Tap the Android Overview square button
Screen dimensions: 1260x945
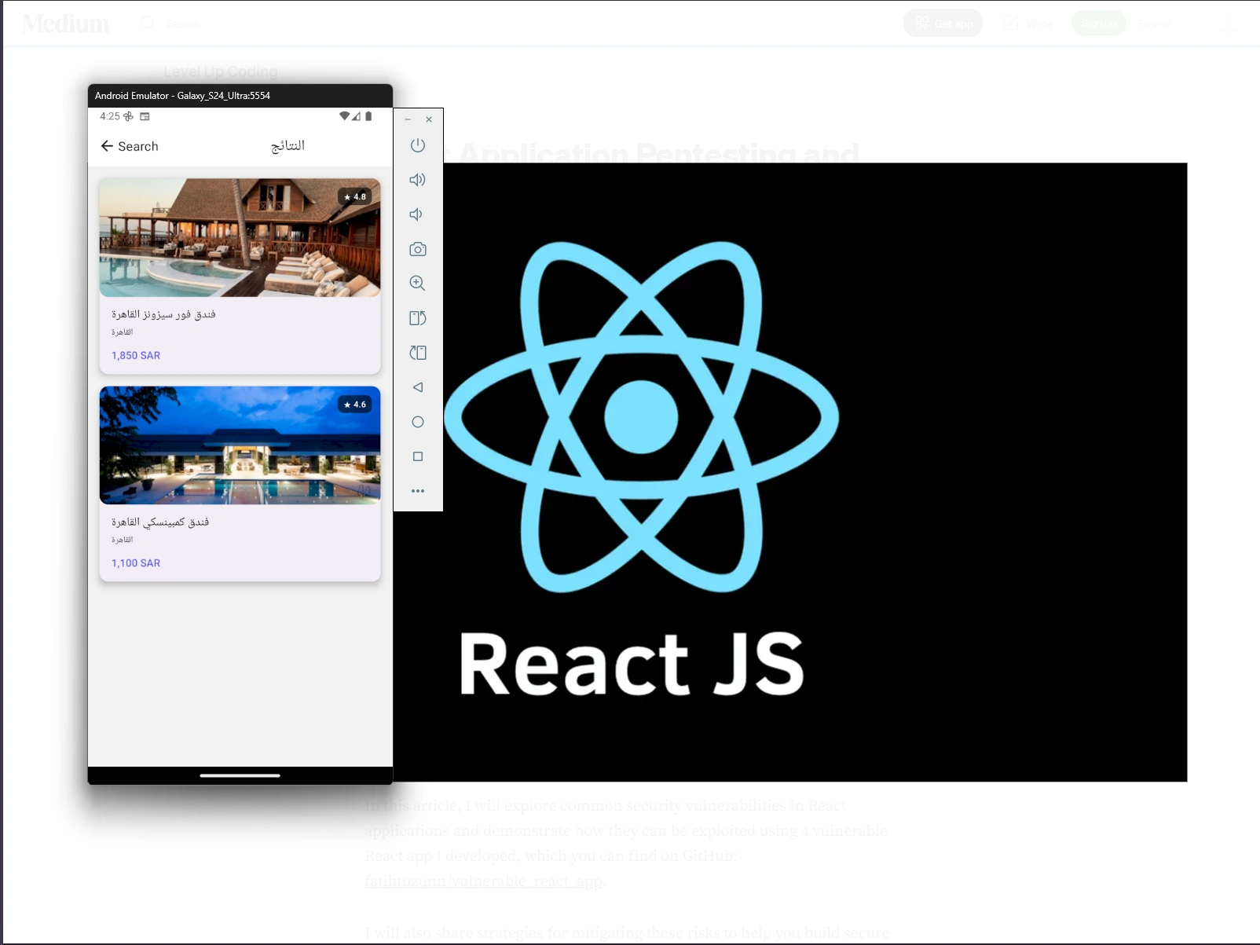(417, 456)
